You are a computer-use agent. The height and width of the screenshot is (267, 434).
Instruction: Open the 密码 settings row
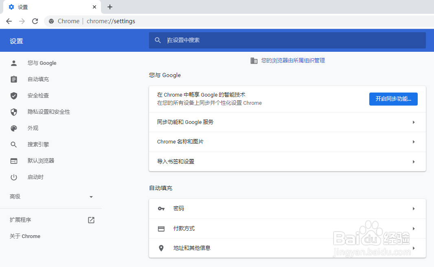[x=287, y=208]
